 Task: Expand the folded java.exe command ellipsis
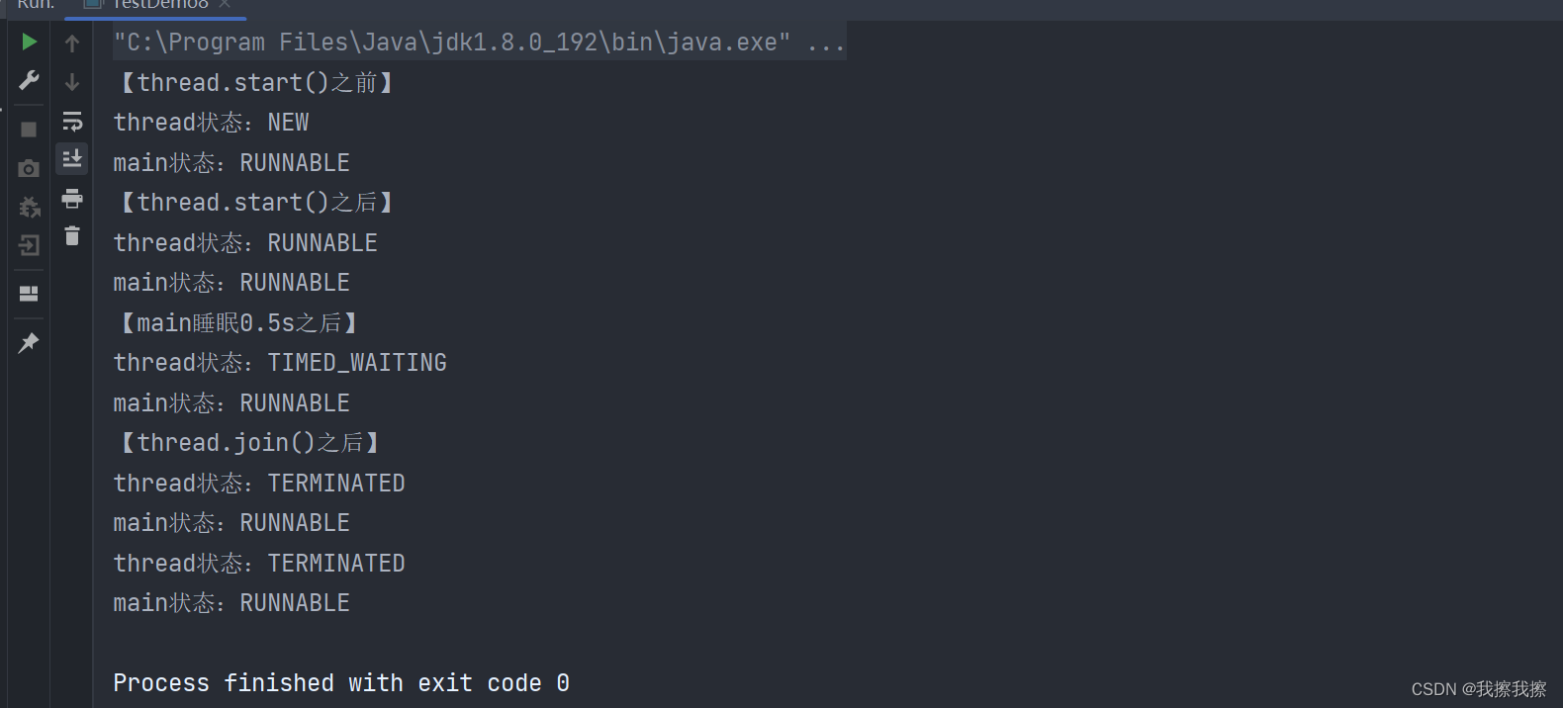click(x=826, y=43)
